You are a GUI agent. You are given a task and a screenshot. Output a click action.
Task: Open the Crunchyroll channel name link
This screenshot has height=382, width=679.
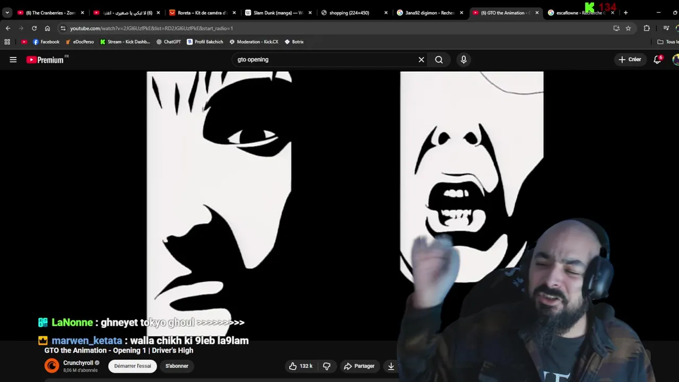[x=78, y=363]
